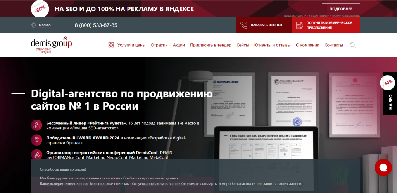The height and width of the screenshot is (193, 397).
Task: Click text Бессменный лидер «Рейтинга Рунета»
Action: click(86, 123)
